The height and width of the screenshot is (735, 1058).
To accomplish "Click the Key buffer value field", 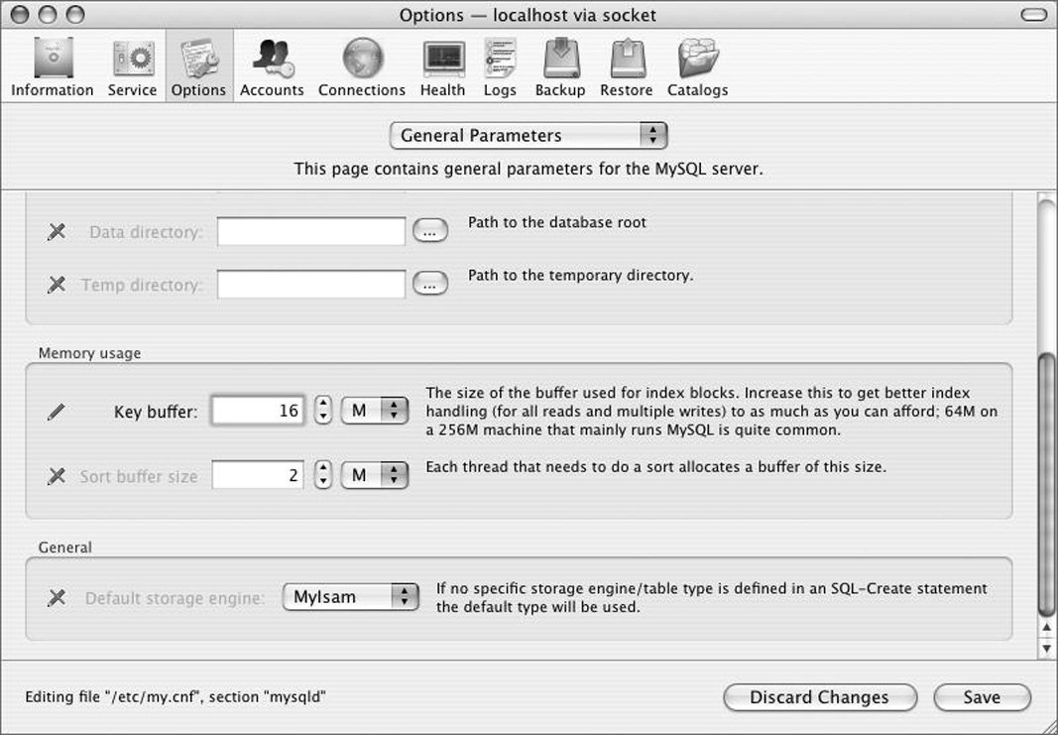I will pyautogui.click(x=258, y=411).
